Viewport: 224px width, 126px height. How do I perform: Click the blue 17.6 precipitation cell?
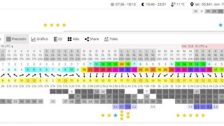(128, 107)
